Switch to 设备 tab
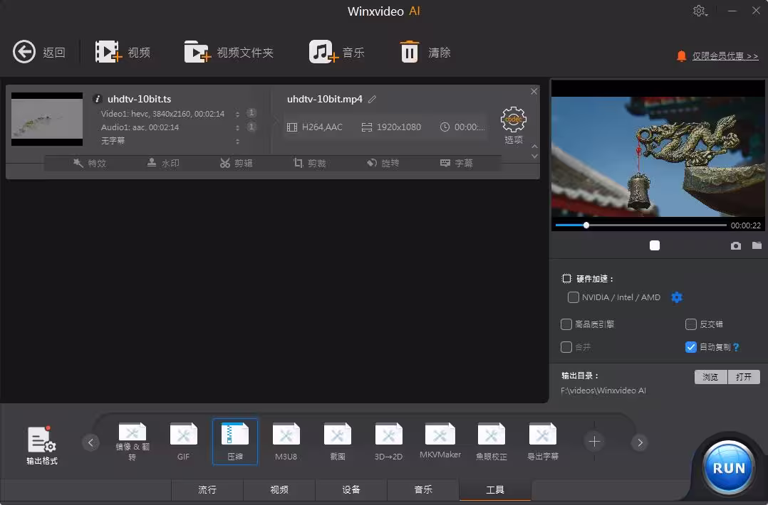 pos(351,489)
